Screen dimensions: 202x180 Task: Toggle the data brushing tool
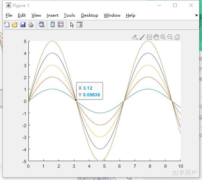pyautogui.click(x=142, y=37)
